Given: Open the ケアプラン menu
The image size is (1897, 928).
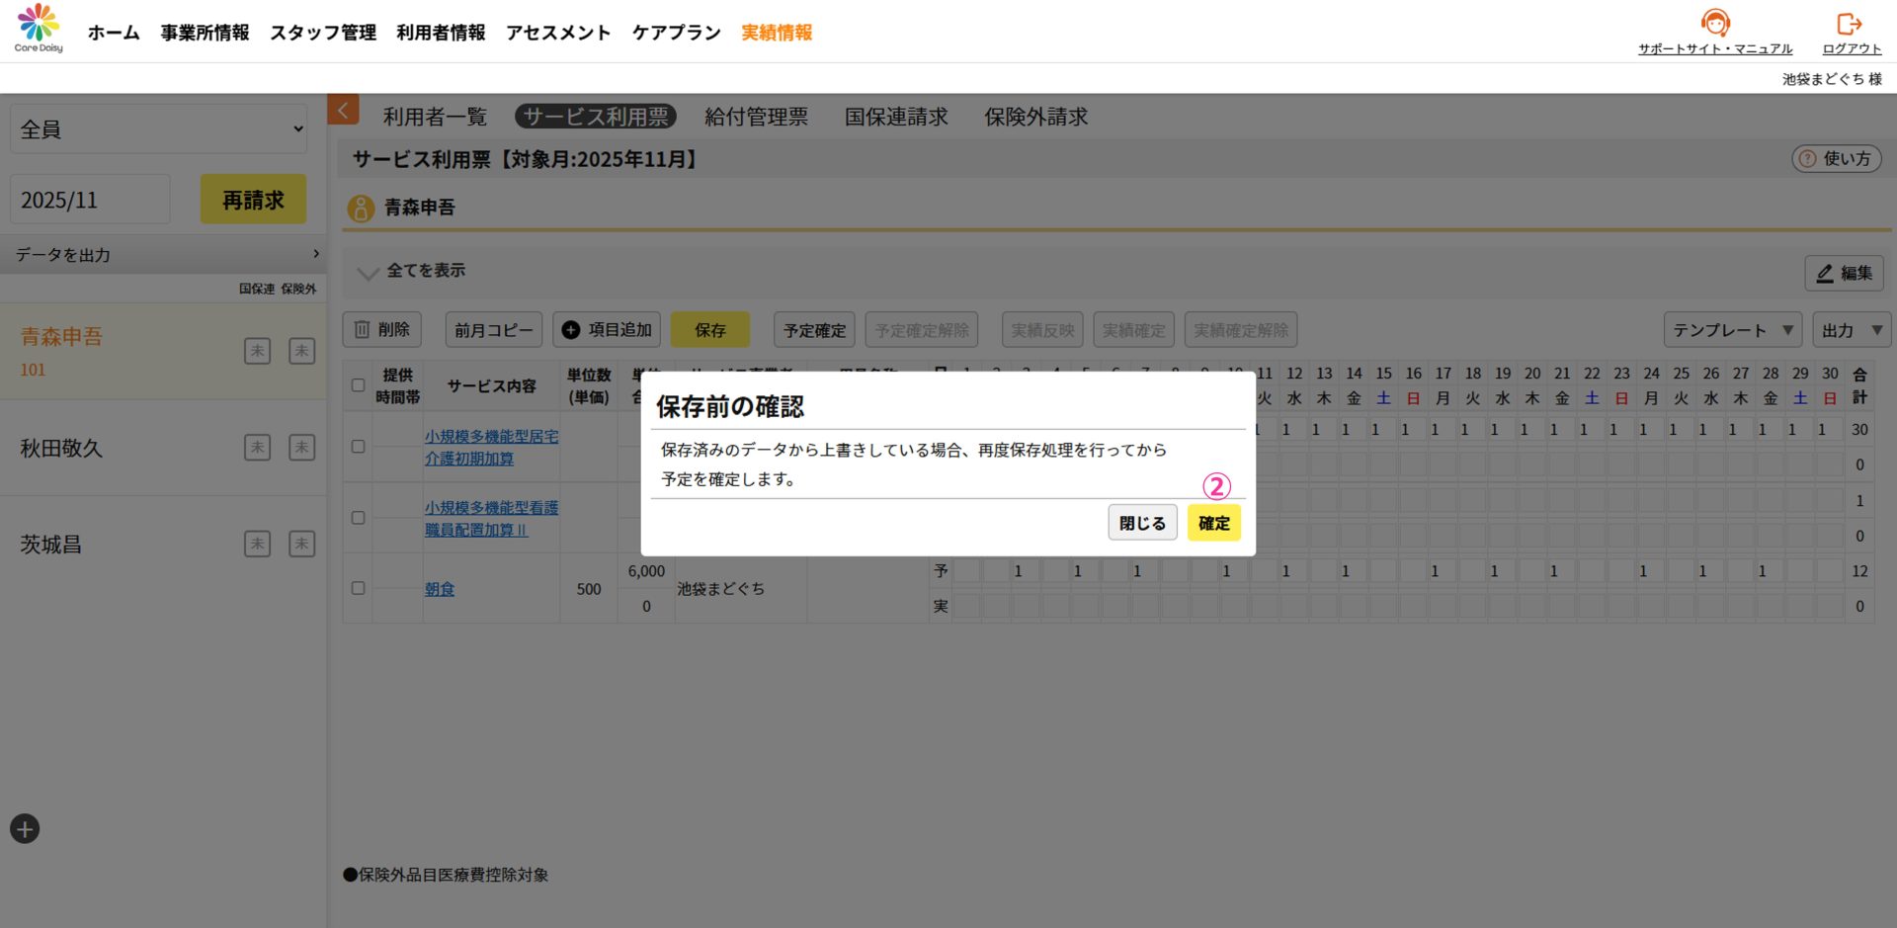Looking at the screenshot, I should click(x=676, y=33).
